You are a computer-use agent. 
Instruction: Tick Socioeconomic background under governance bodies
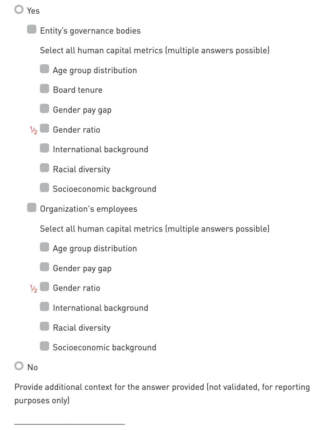[x=44, y=188]
